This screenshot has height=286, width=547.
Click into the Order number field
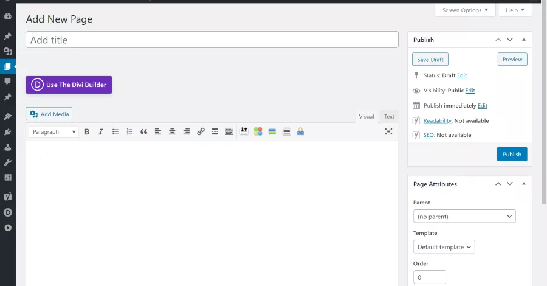click(x=430, y=277)
